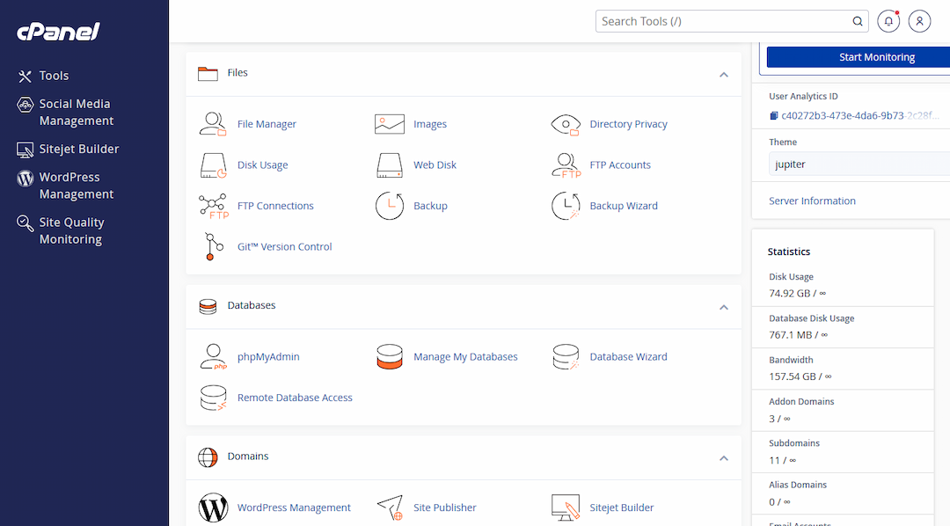Open the FTP Connections icon

coord(213,206)
